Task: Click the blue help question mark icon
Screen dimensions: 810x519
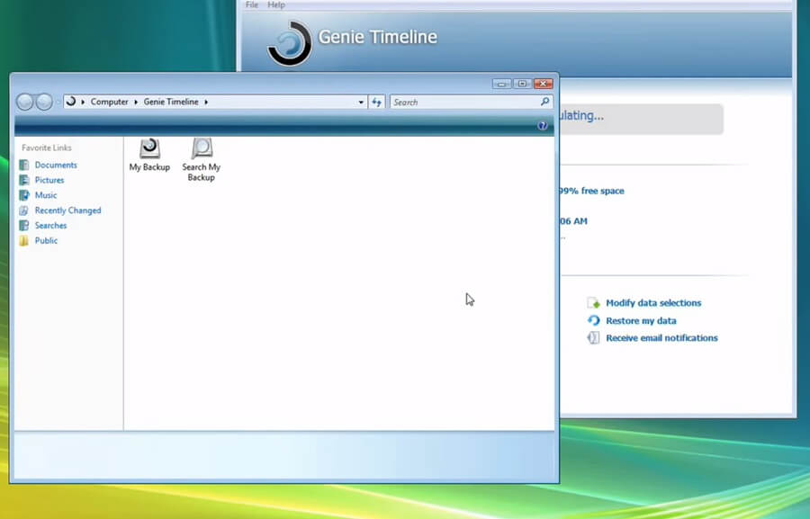Action: (542, 126)
